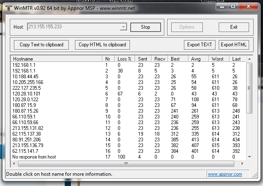263x186 pixels.
Task: Click Copy Text to clipboard button
Action: [41, 45]
